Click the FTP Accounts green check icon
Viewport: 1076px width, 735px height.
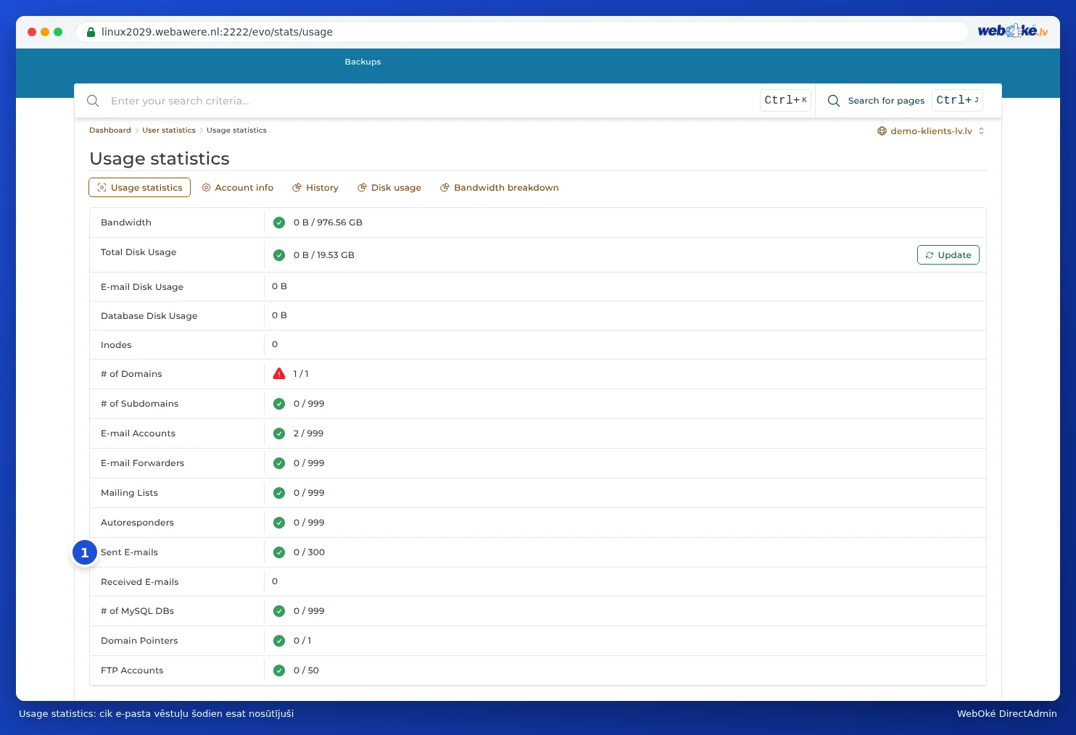pyautogui.click(x=279, y=670)
